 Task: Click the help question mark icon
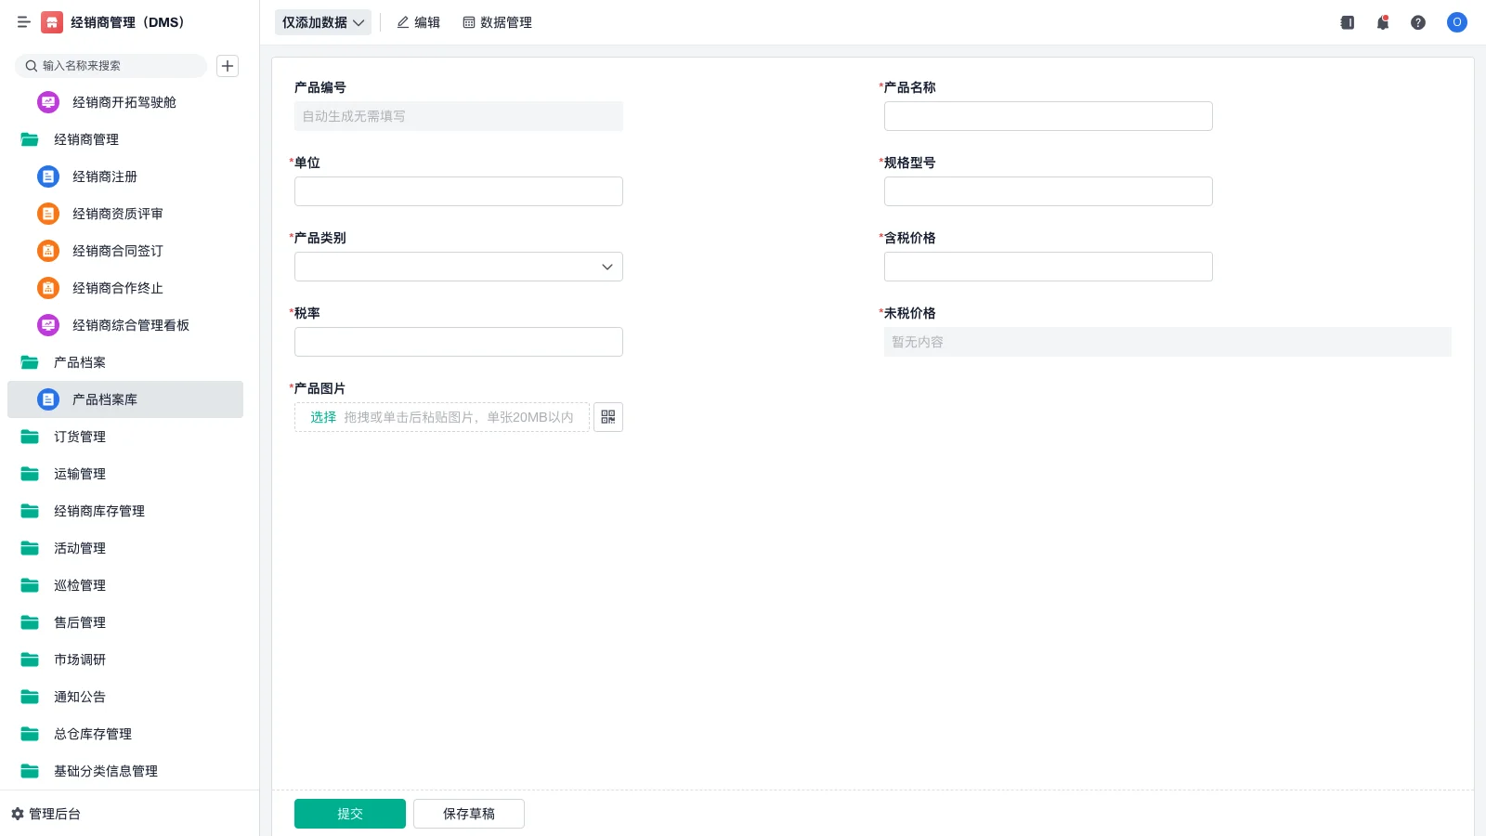pos(1418,22)
